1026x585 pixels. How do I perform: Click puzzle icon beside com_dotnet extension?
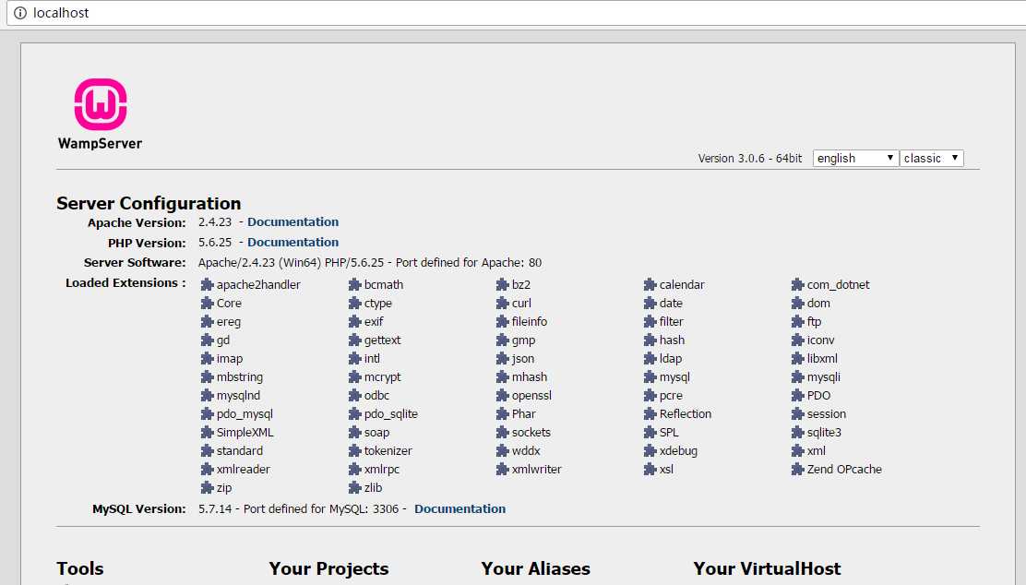click(797, 284)
